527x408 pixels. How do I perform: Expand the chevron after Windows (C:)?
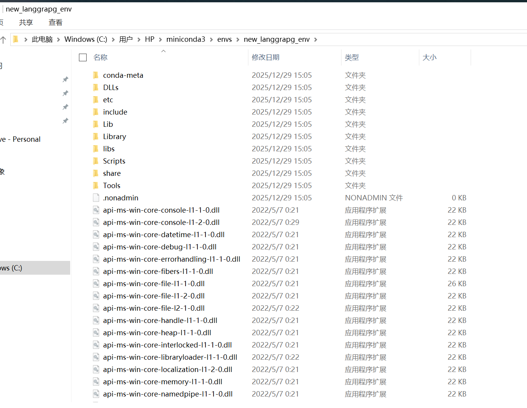(113, 39)
